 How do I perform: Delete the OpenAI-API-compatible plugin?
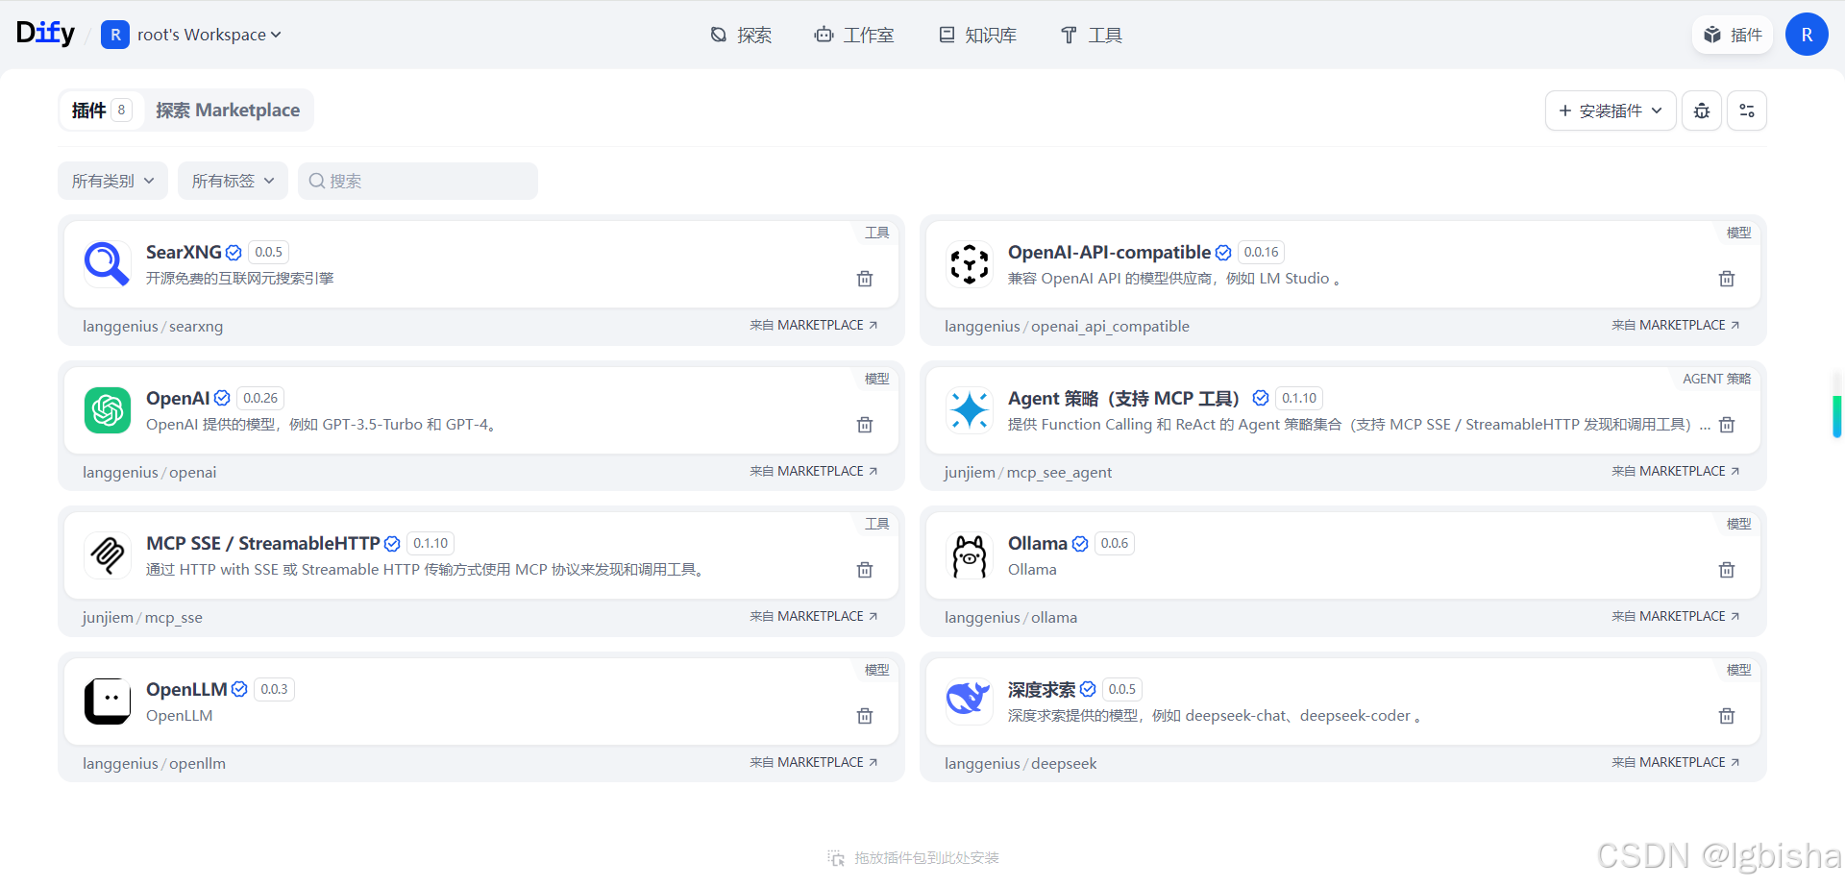pos(1727,279)
